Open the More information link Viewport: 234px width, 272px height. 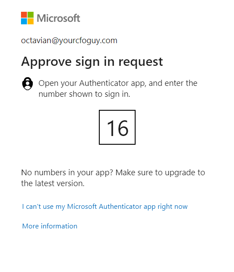(x=50, y=226)
